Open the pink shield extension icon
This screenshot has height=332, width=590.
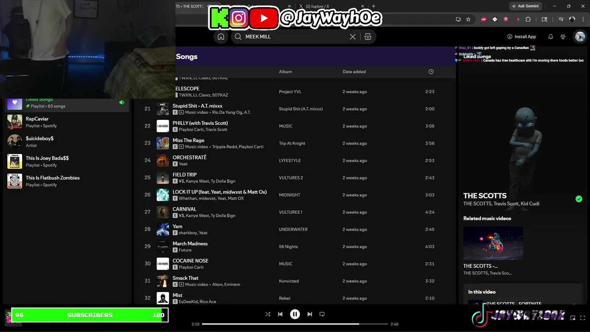click(506, 19)
